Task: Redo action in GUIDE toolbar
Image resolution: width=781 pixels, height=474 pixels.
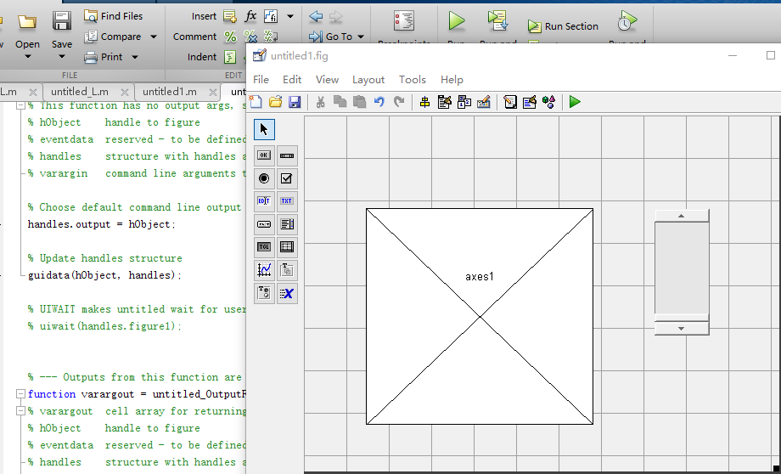Action: tap(399, 102)
